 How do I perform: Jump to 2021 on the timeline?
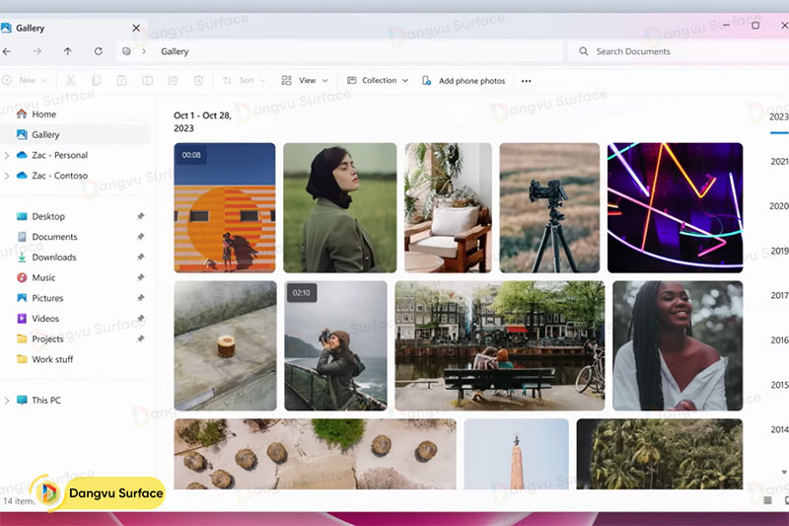coord(779,161)
